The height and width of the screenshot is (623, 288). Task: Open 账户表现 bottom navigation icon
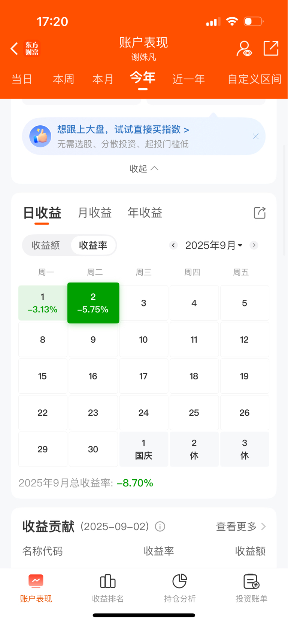pos(36,581)
